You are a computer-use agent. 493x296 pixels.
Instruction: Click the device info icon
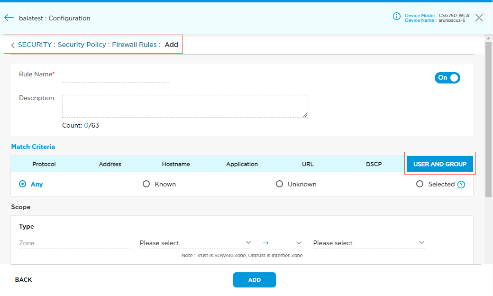(x=397, y=17)
